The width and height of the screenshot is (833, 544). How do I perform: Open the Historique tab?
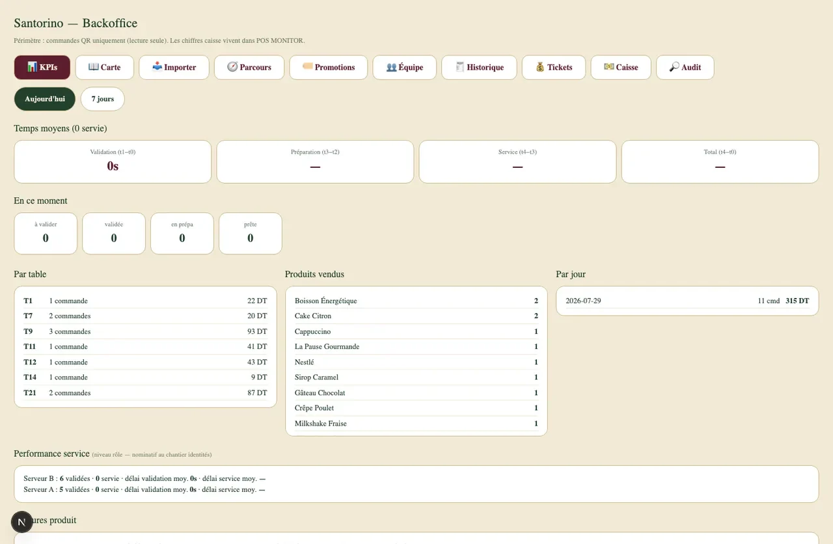[x=479, y=67]
